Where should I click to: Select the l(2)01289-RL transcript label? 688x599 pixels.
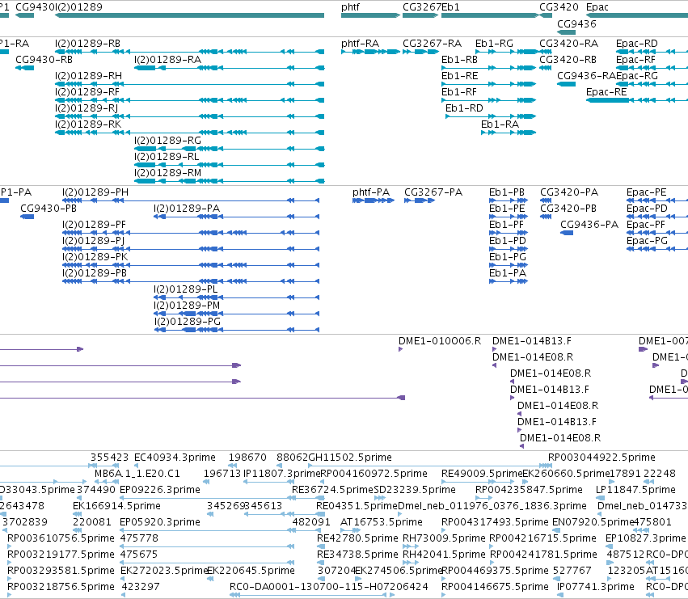click(x=167, y=157)
